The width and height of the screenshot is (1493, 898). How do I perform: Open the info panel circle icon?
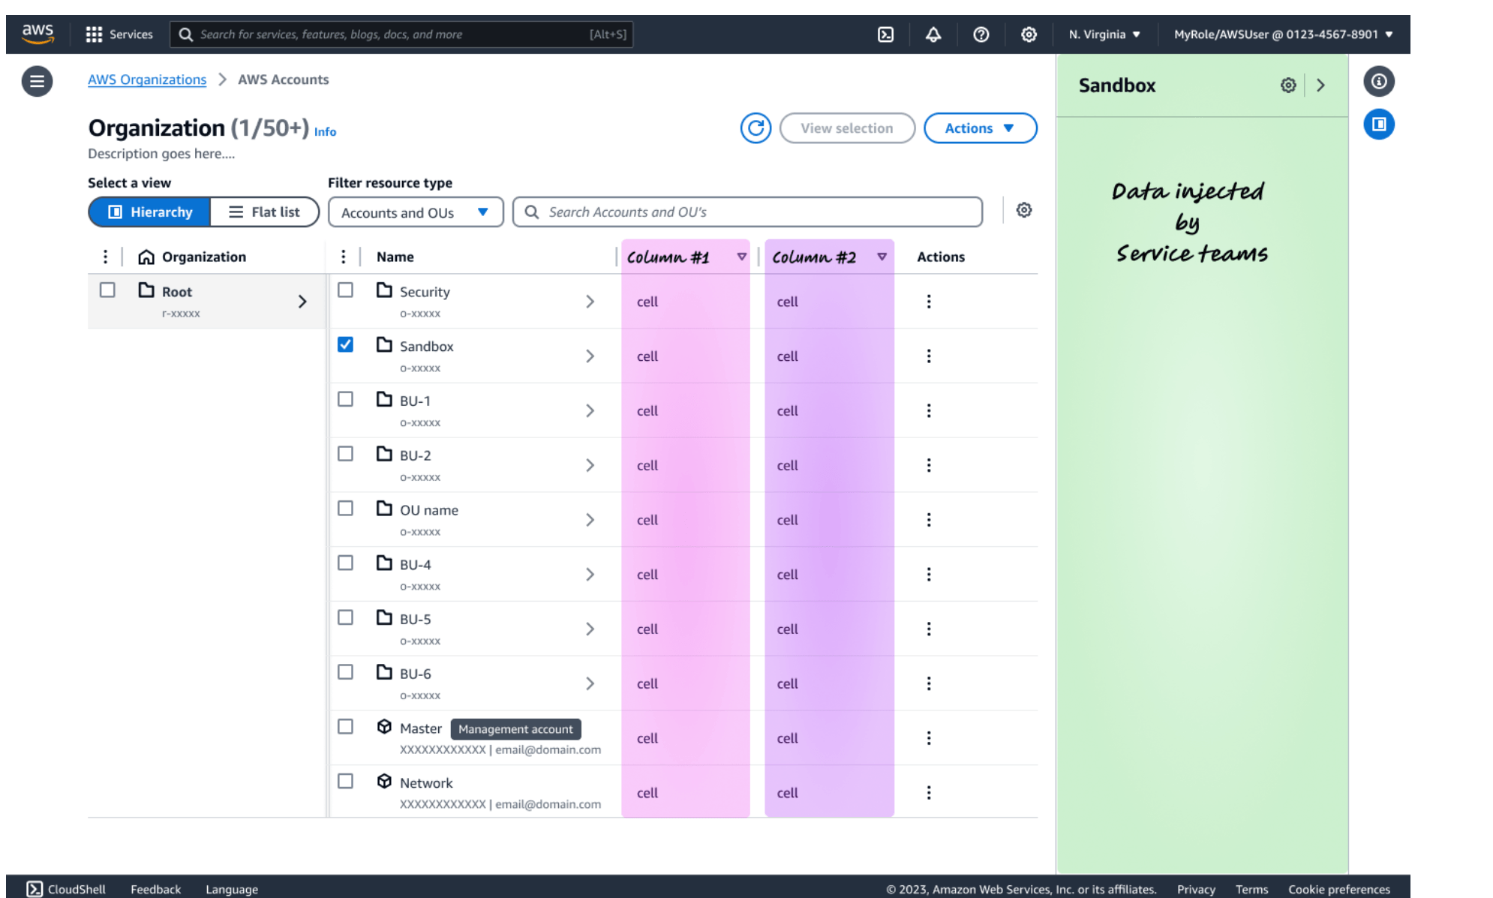(x=1379, y=81)
